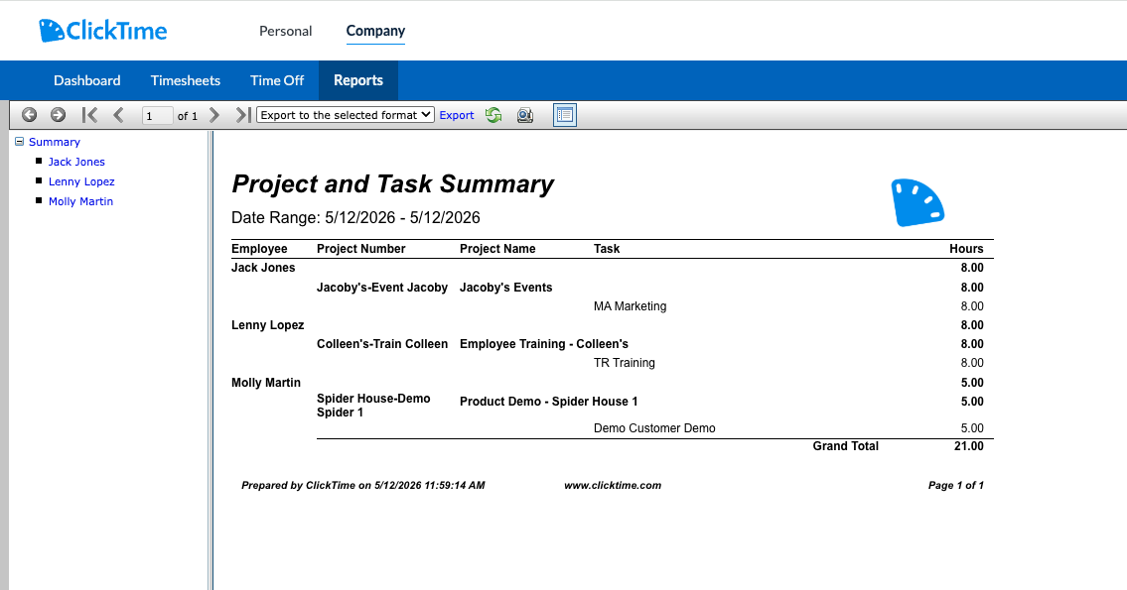
Task: Click the Grand Total label
Action: [845, 446]
